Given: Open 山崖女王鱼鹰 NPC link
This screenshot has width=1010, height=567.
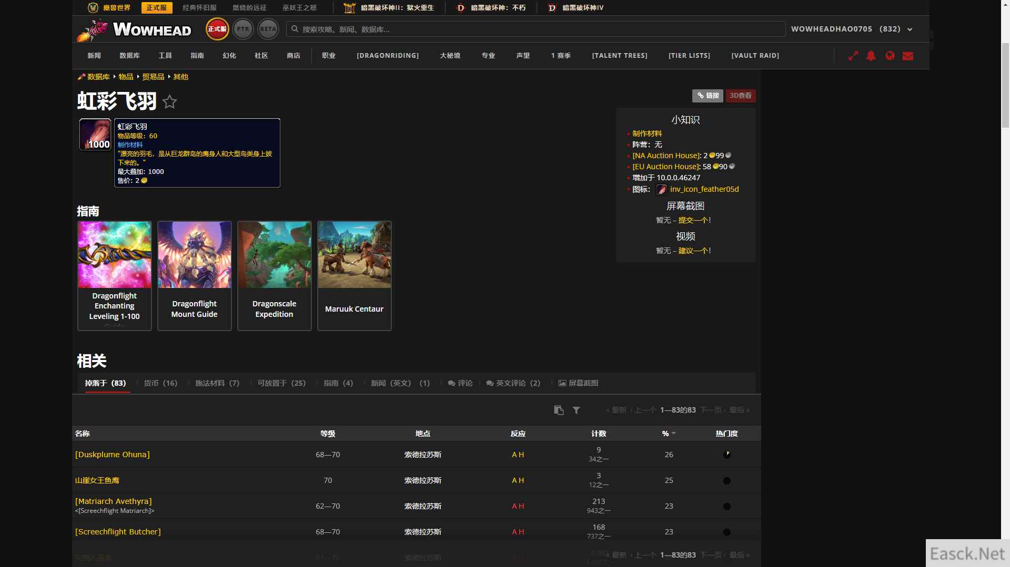Looking at the screenshot, I should click(x=97, y=480).
